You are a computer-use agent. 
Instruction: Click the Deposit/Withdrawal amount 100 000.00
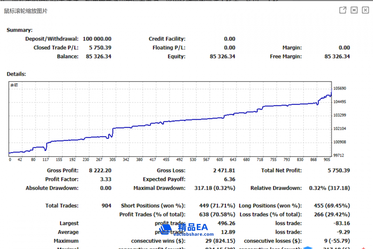point(97,39)
